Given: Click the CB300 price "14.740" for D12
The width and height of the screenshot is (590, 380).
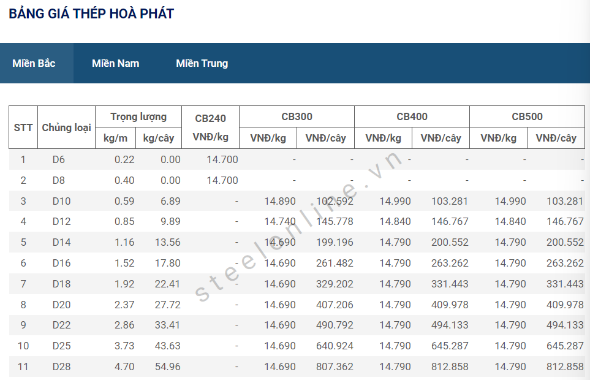Looking at the screenshot, I should pyautogui.click(x=280, y=221).
